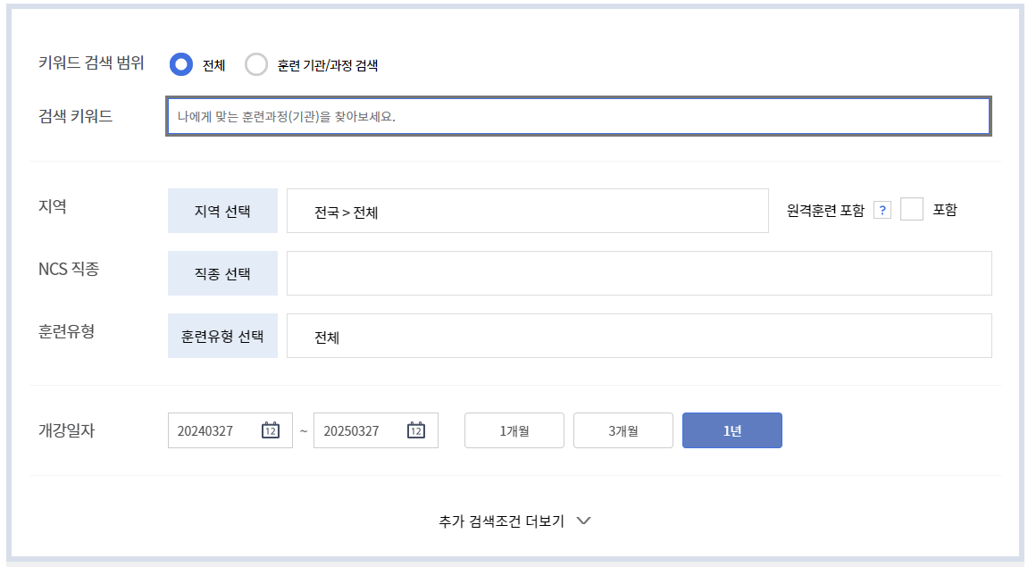
Task: Click the start date 20240327 field
Action: pos(214,429)
